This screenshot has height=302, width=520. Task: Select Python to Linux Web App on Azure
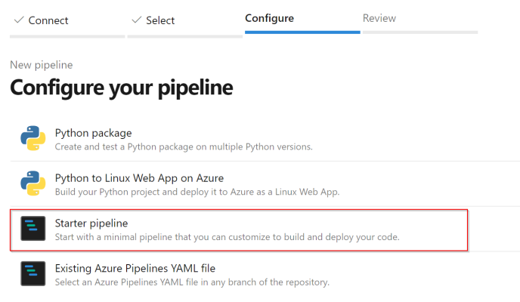pos(139,178)
